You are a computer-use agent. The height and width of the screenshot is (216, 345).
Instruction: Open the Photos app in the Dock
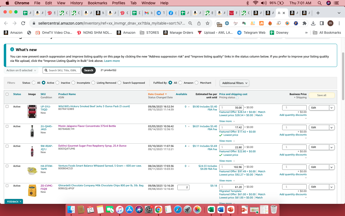click(197, 210)
